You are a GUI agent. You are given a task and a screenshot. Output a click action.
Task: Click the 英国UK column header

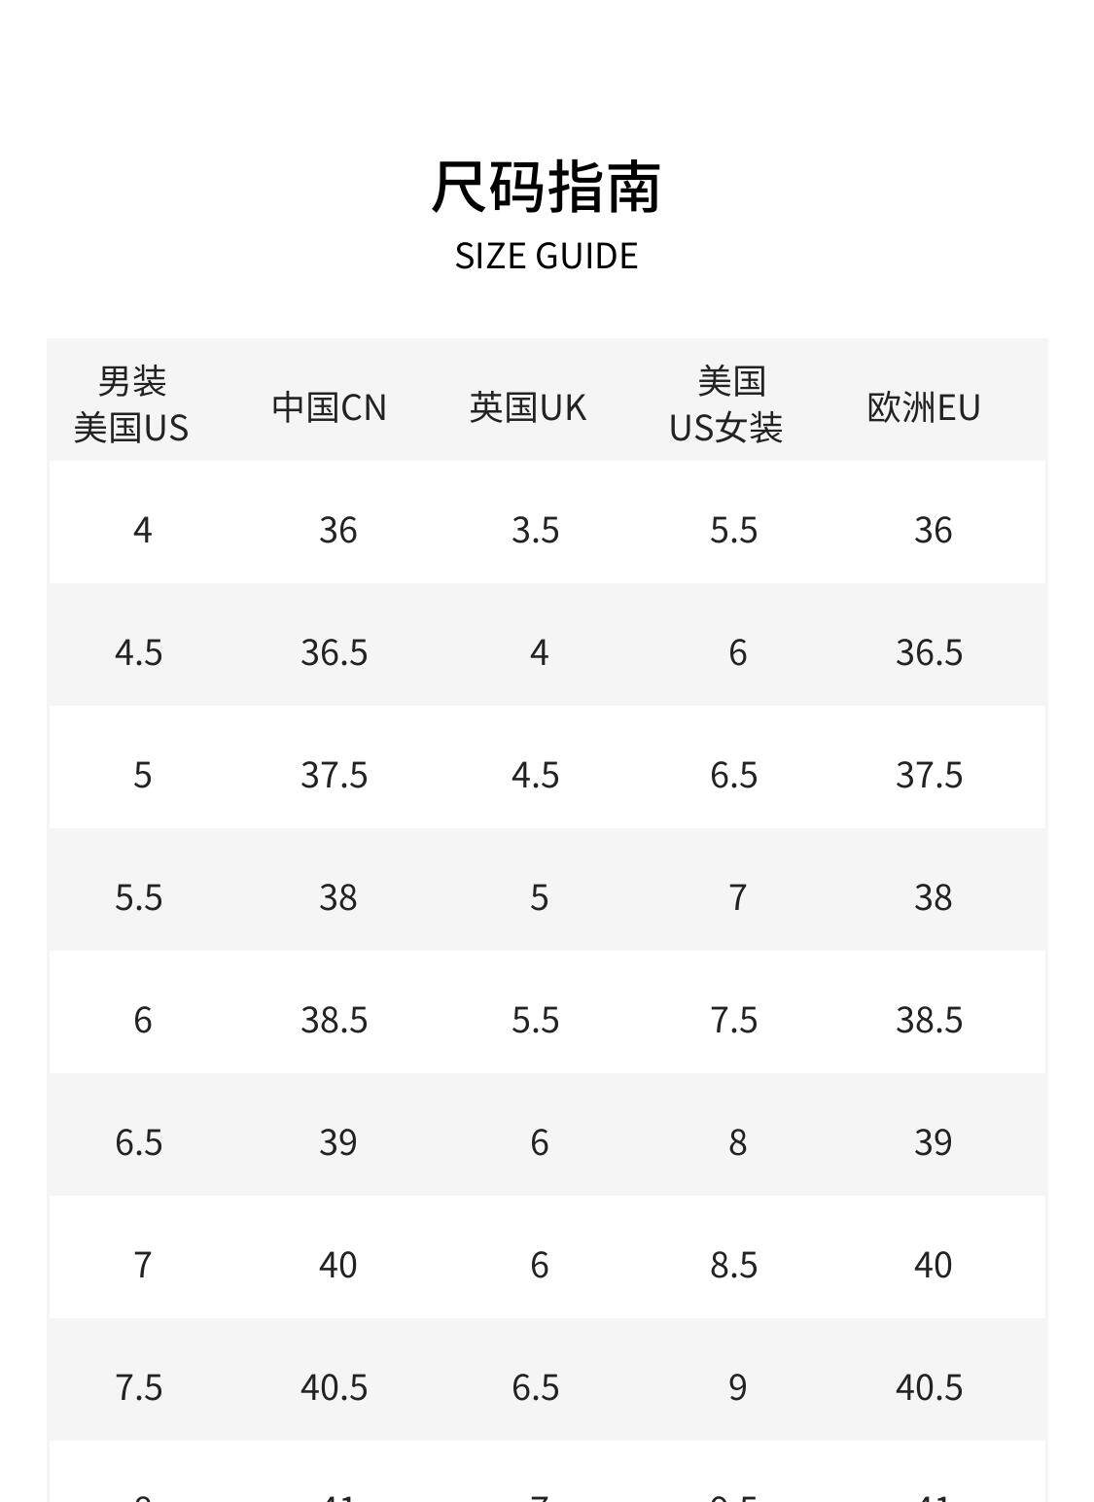pyautogui.click(x=528, y=407)
